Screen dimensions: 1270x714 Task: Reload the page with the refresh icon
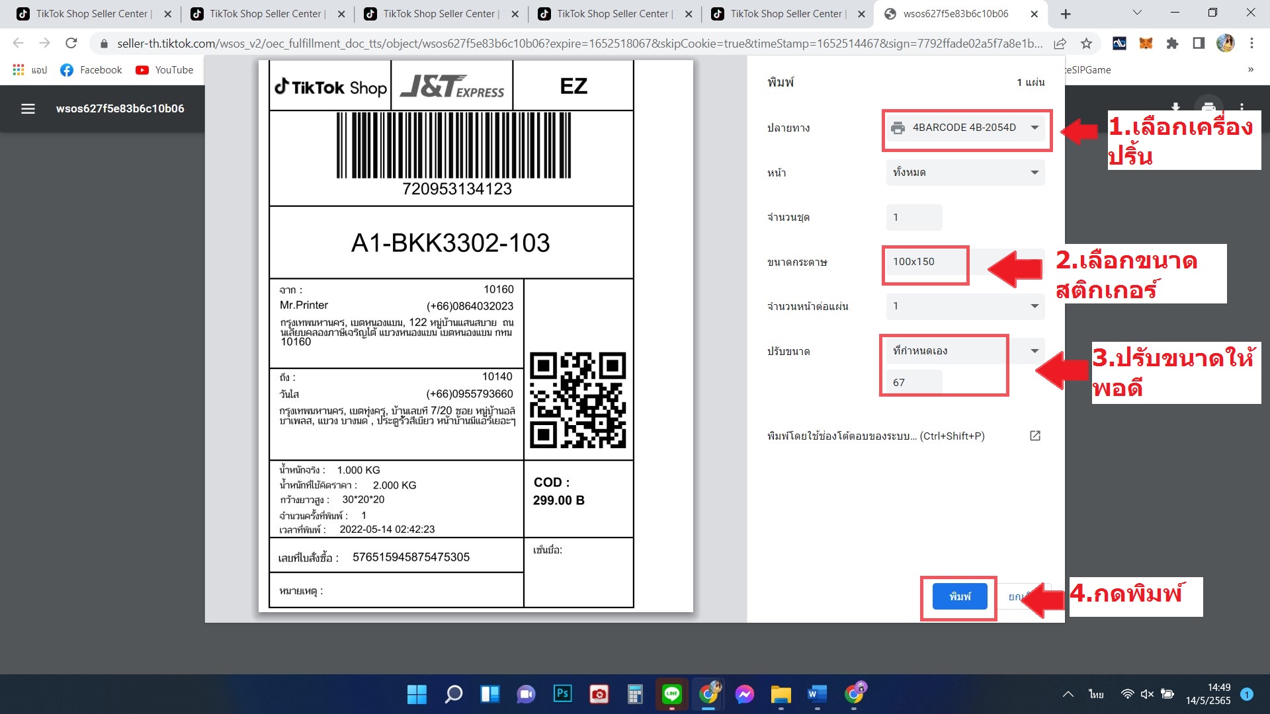click(x=71, y=44)
